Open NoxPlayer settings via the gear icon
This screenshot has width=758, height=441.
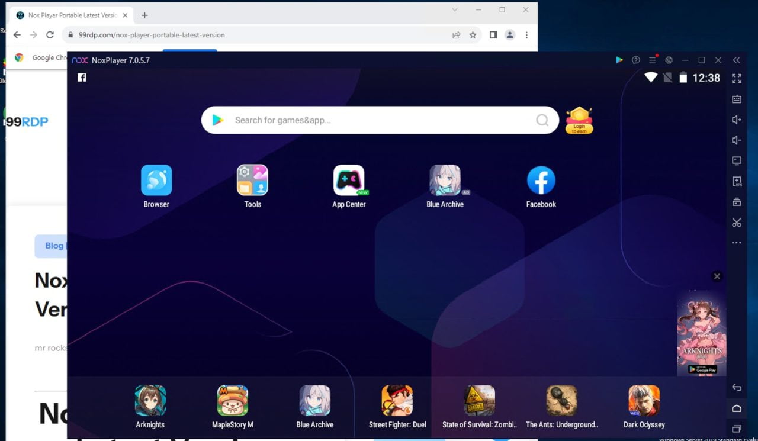tap(669, 60)
